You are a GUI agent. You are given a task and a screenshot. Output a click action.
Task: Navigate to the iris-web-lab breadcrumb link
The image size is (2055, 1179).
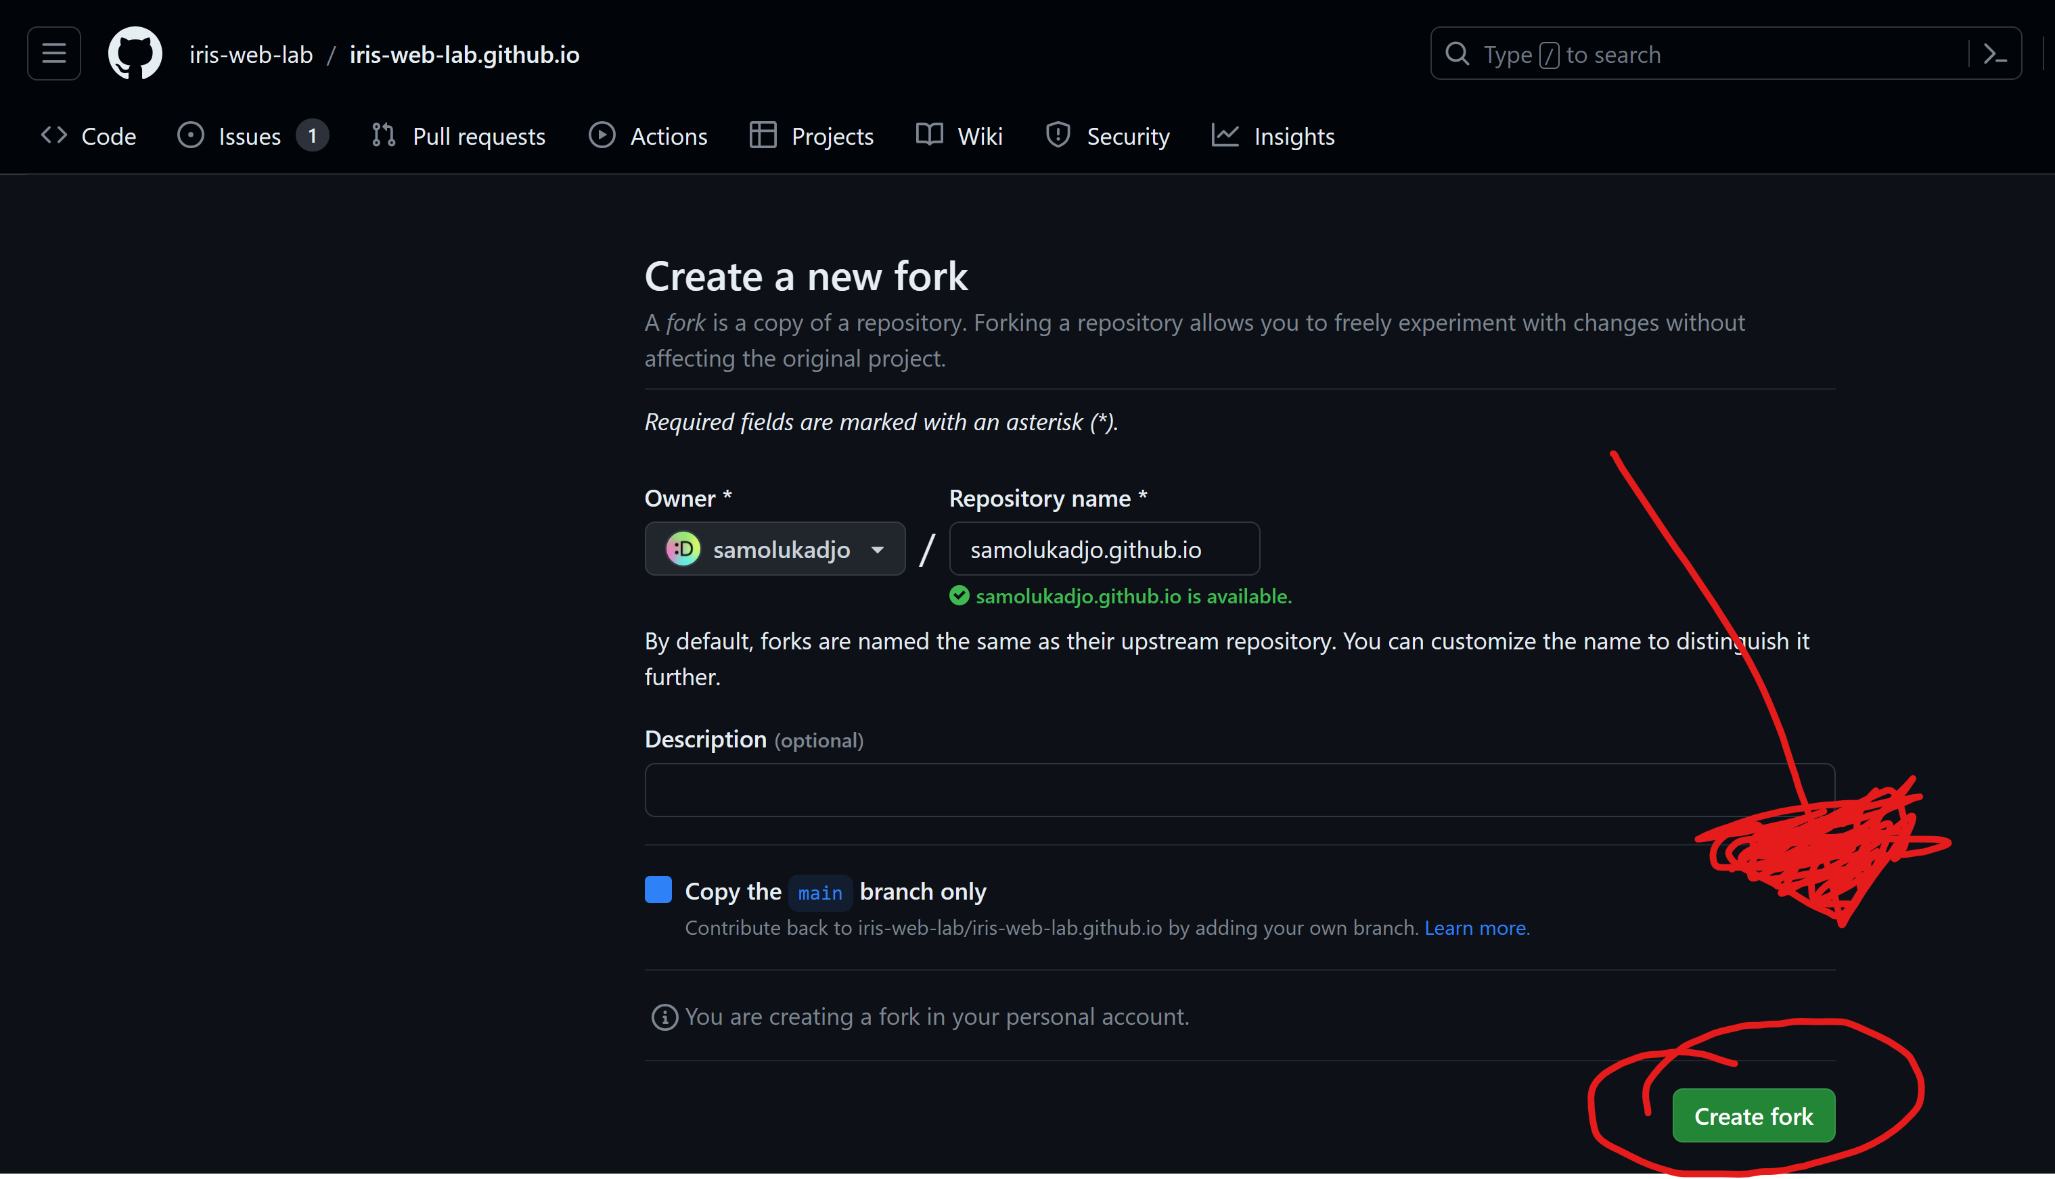coord(250,54)
